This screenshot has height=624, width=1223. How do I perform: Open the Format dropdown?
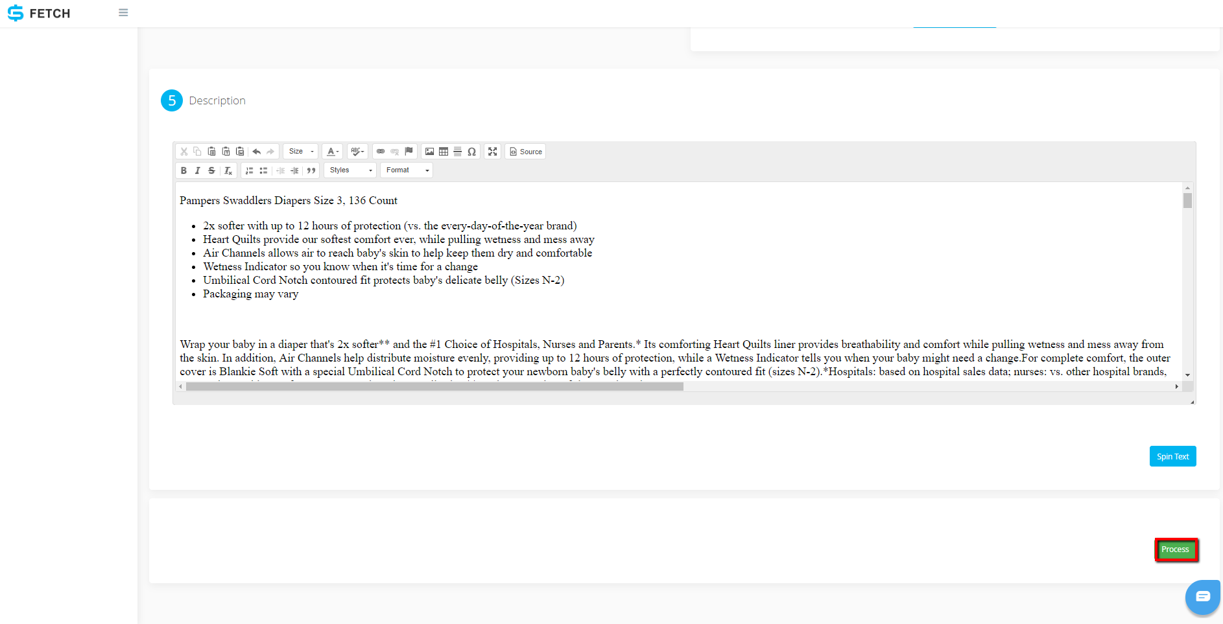coord(407,170)
